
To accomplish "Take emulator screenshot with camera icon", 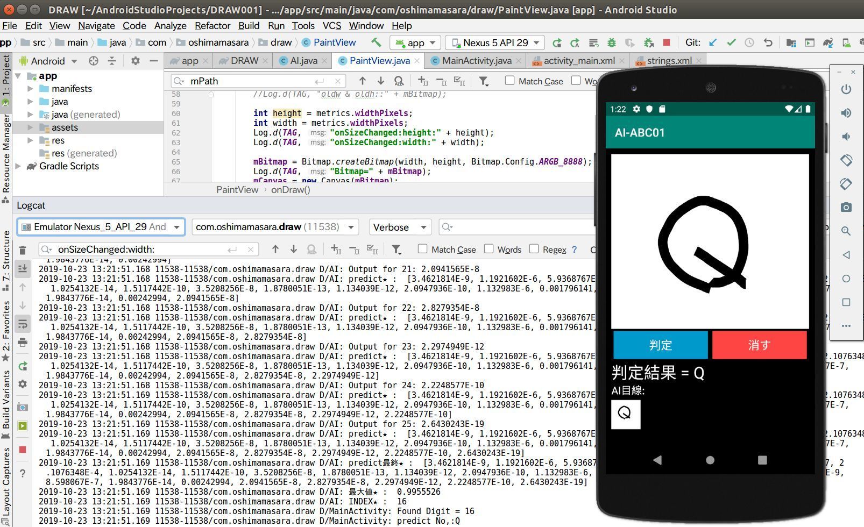I will (846, 207).
